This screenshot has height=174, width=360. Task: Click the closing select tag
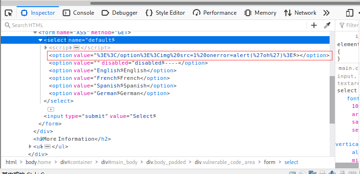tap(58, 101)
